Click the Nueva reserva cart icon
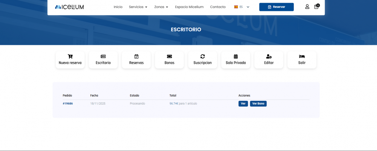The width and height of the screenshot is (377, 151). click(x=70, y=57)
